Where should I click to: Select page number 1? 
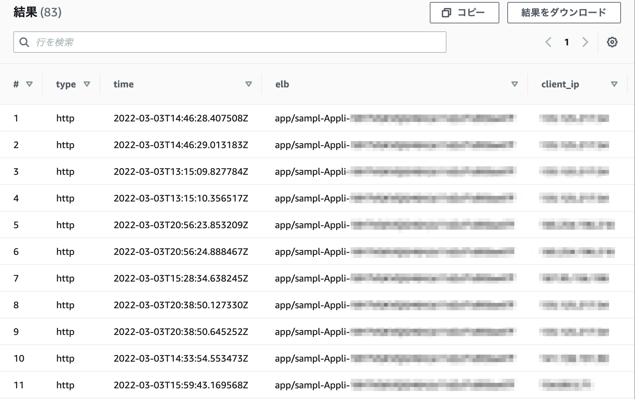click(566, 42)
